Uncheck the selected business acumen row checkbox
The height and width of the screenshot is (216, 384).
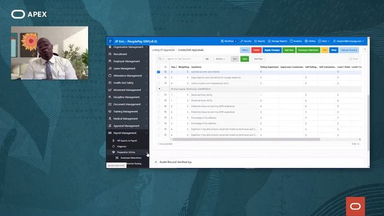158,72
